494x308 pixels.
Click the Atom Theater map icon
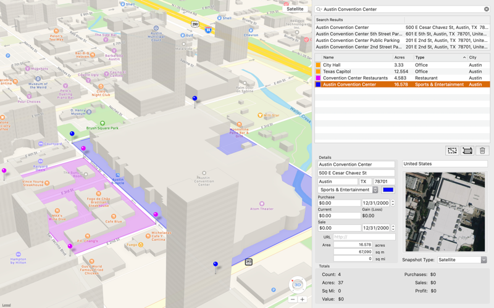click(261, 204)
